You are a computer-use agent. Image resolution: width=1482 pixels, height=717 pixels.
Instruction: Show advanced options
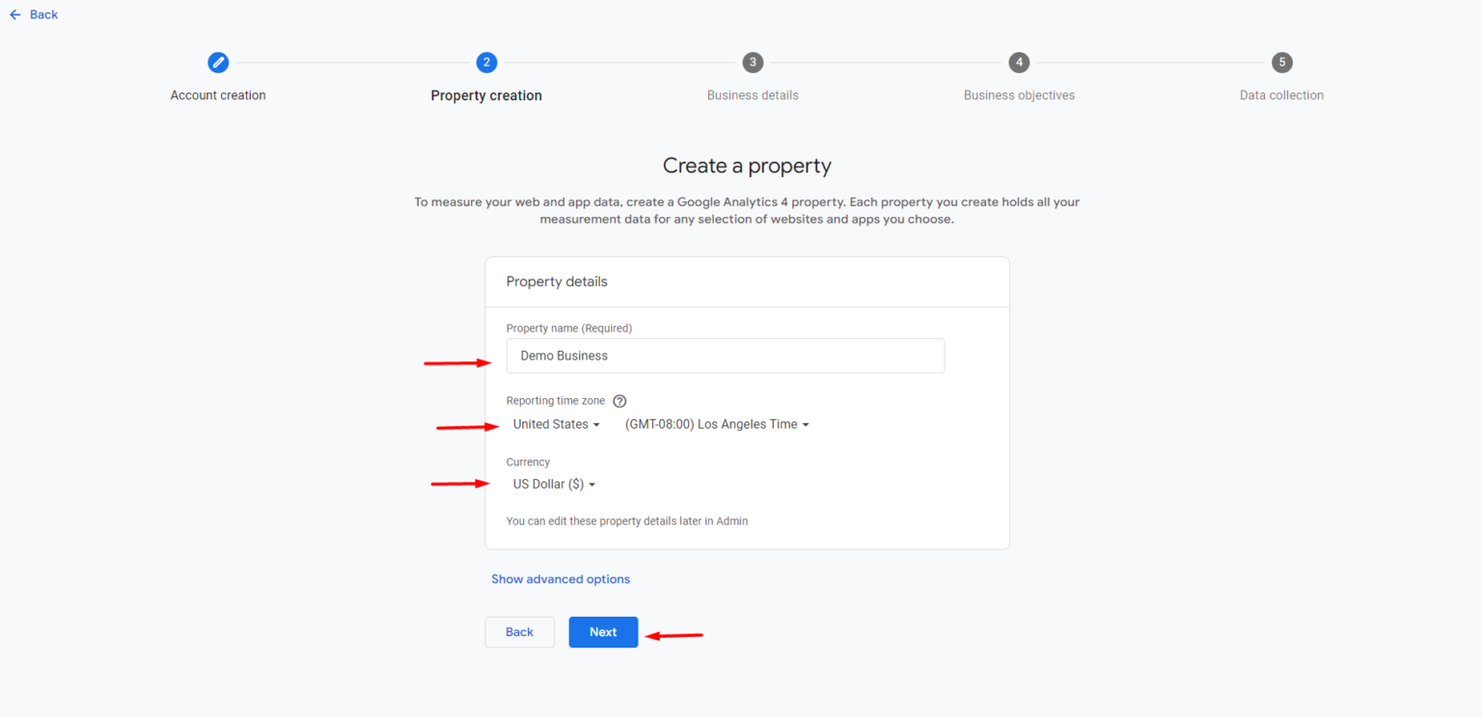(x=561, y=578)
